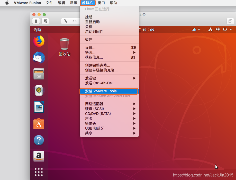The height and width of the screenshot is (180, 236).
Task: Click the resize arrows toolbar icon
Action: pyautogui.click(x=75, y=21)
